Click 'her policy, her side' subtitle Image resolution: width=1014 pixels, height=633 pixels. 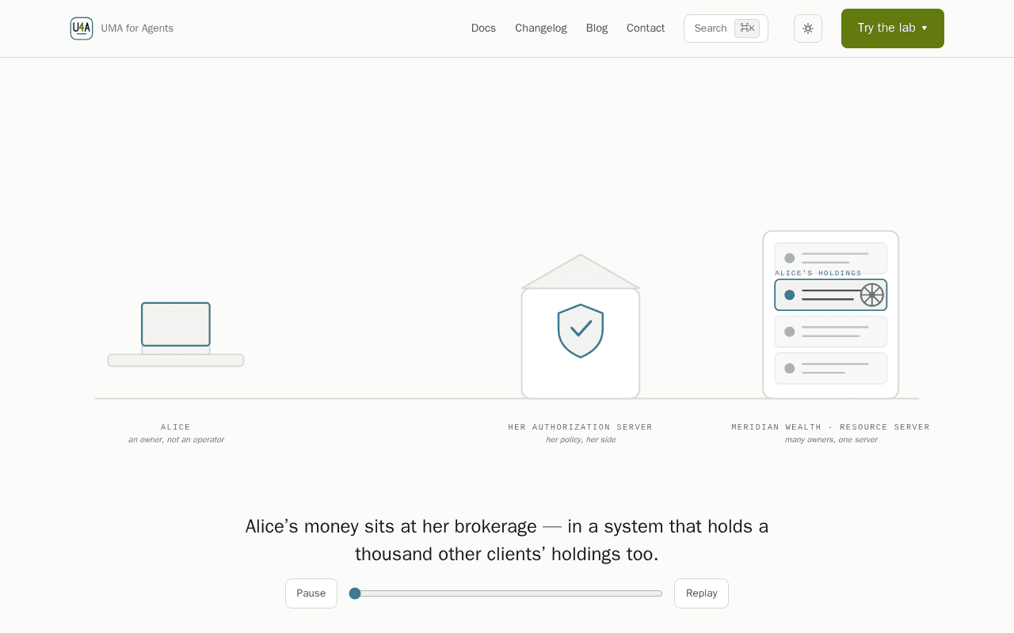pos(581,440)
